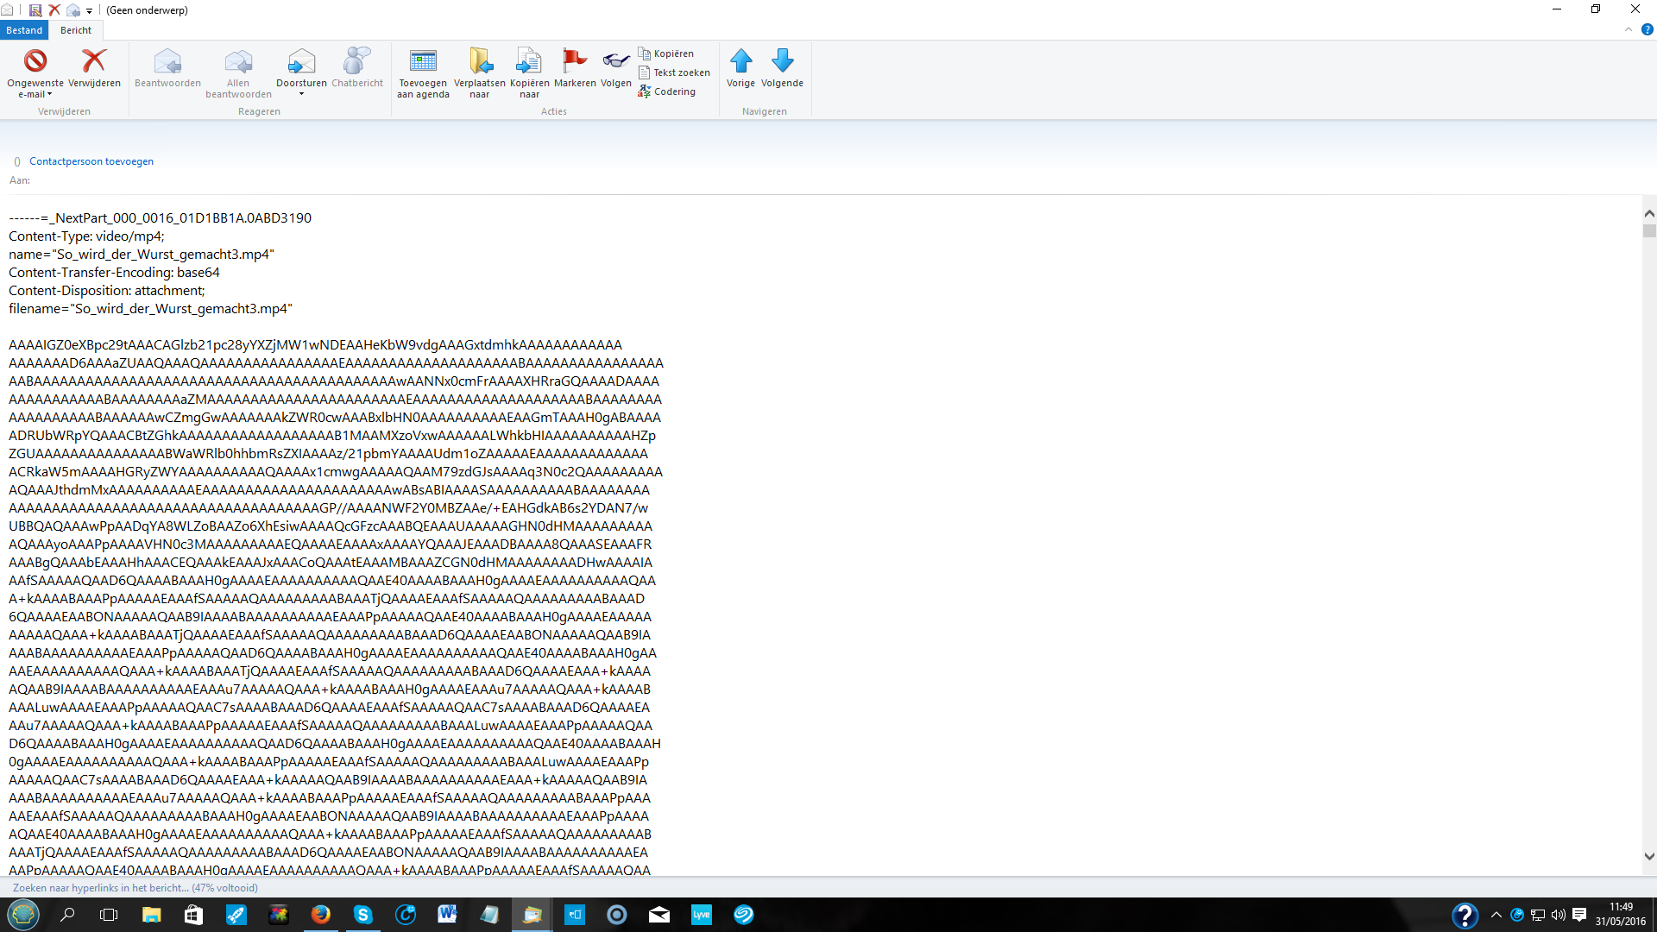Click the reply icon in quick access toolbar
The height and width of the screenshot is (932, 1657).
[73, 10]
